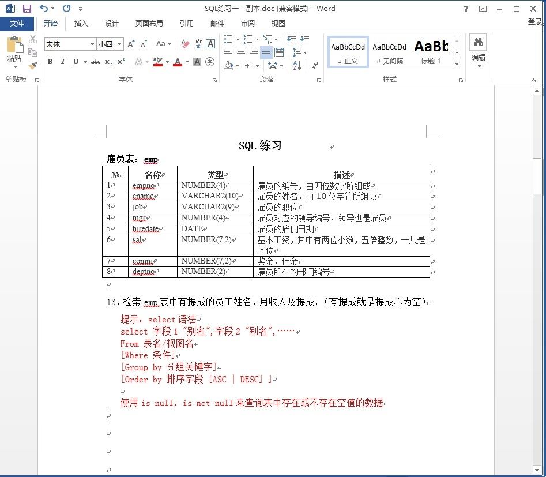Image resolution: width=546 pixels, height=477 pixels.
Task: Switch to the 插入 tab
Action: coord(81,23)
